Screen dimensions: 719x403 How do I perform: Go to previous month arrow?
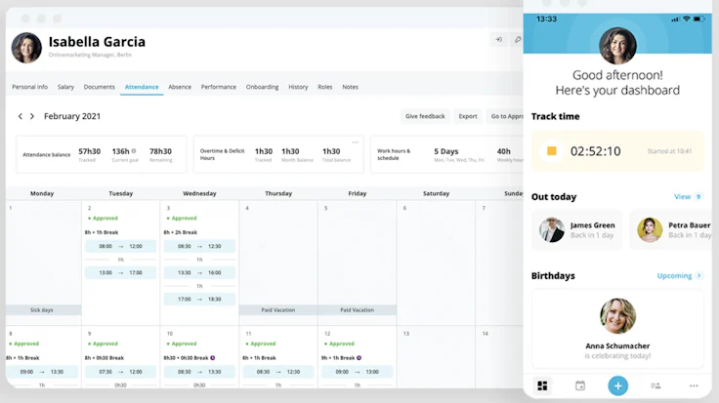(21, 116)
